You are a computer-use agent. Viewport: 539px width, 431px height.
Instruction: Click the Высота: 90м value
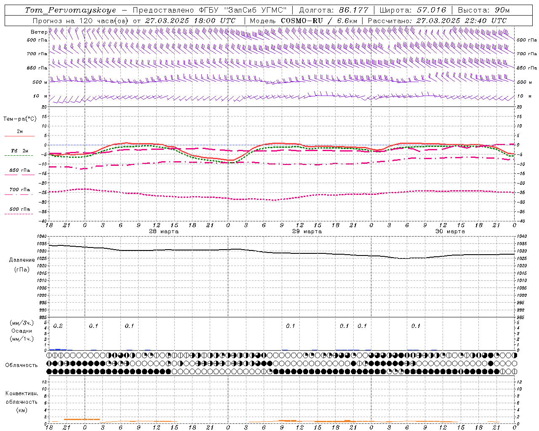[x=483, y=10]
